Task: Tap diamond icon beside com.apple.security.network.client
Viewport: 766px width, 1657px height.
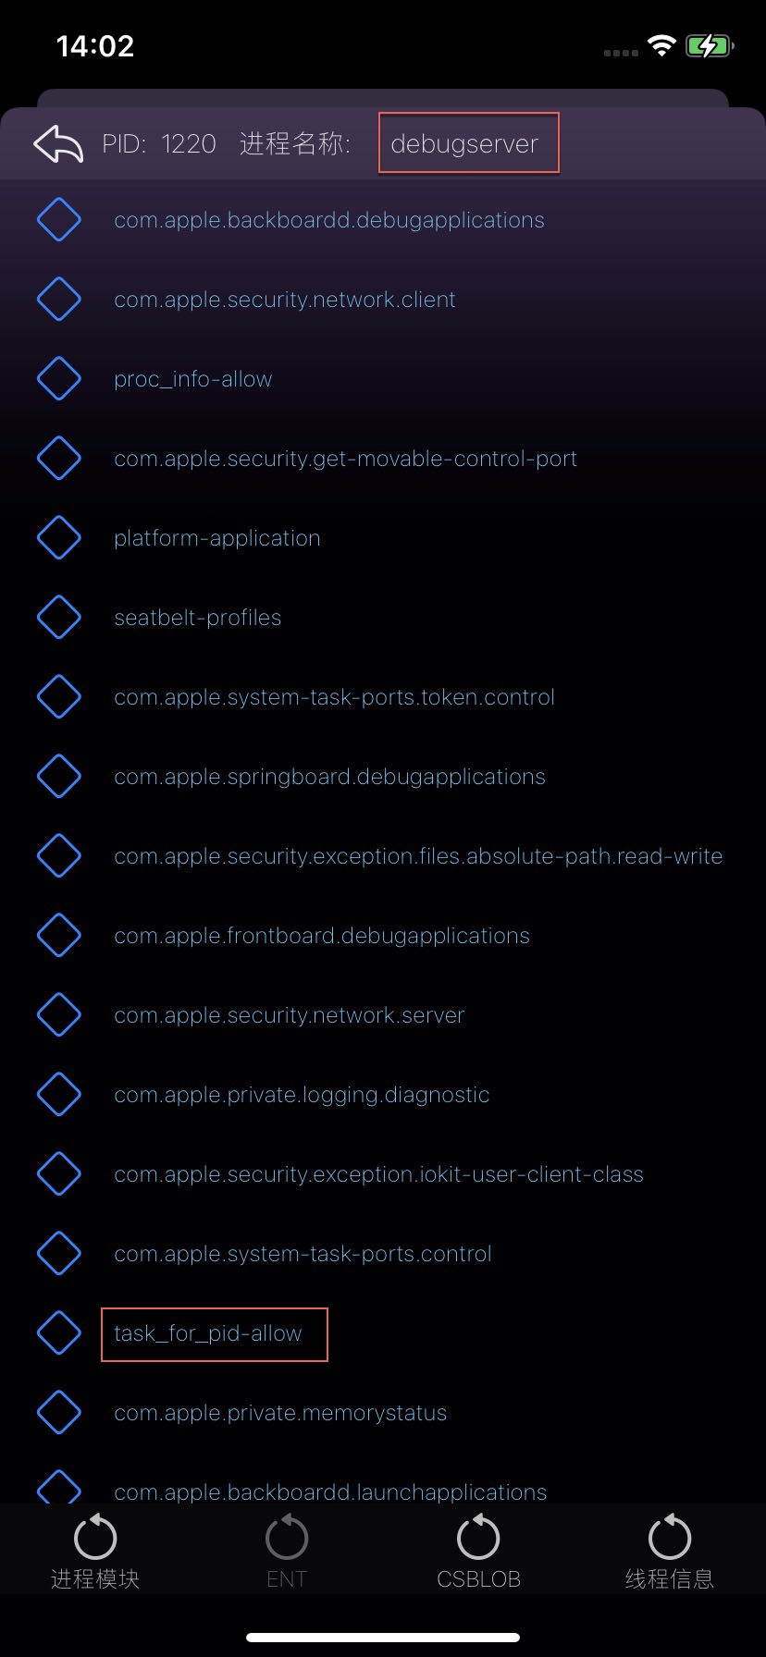Action: click(x=59, y=300)
